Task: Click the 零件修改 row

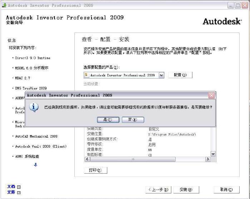Action: point(95,144)
